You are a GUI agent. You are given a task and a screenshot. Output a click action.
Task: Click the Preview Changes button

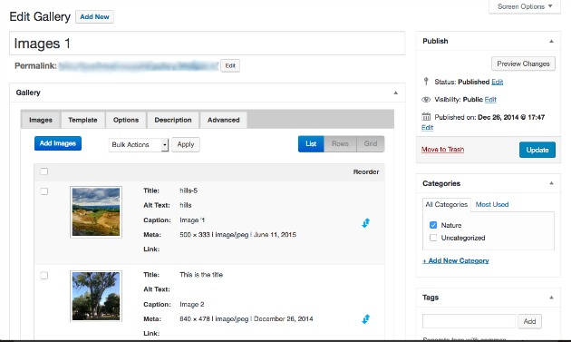click(523, 64)
